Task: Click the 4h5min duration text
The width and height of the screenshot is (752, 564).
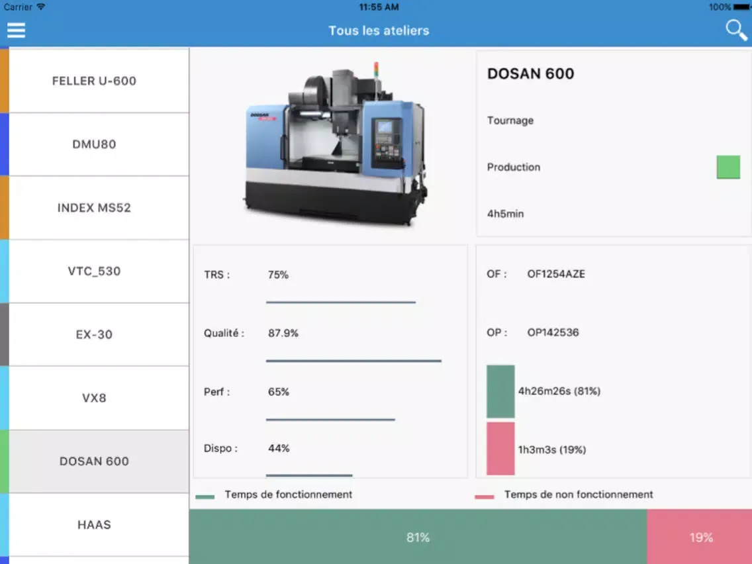Action: [506, 214]
